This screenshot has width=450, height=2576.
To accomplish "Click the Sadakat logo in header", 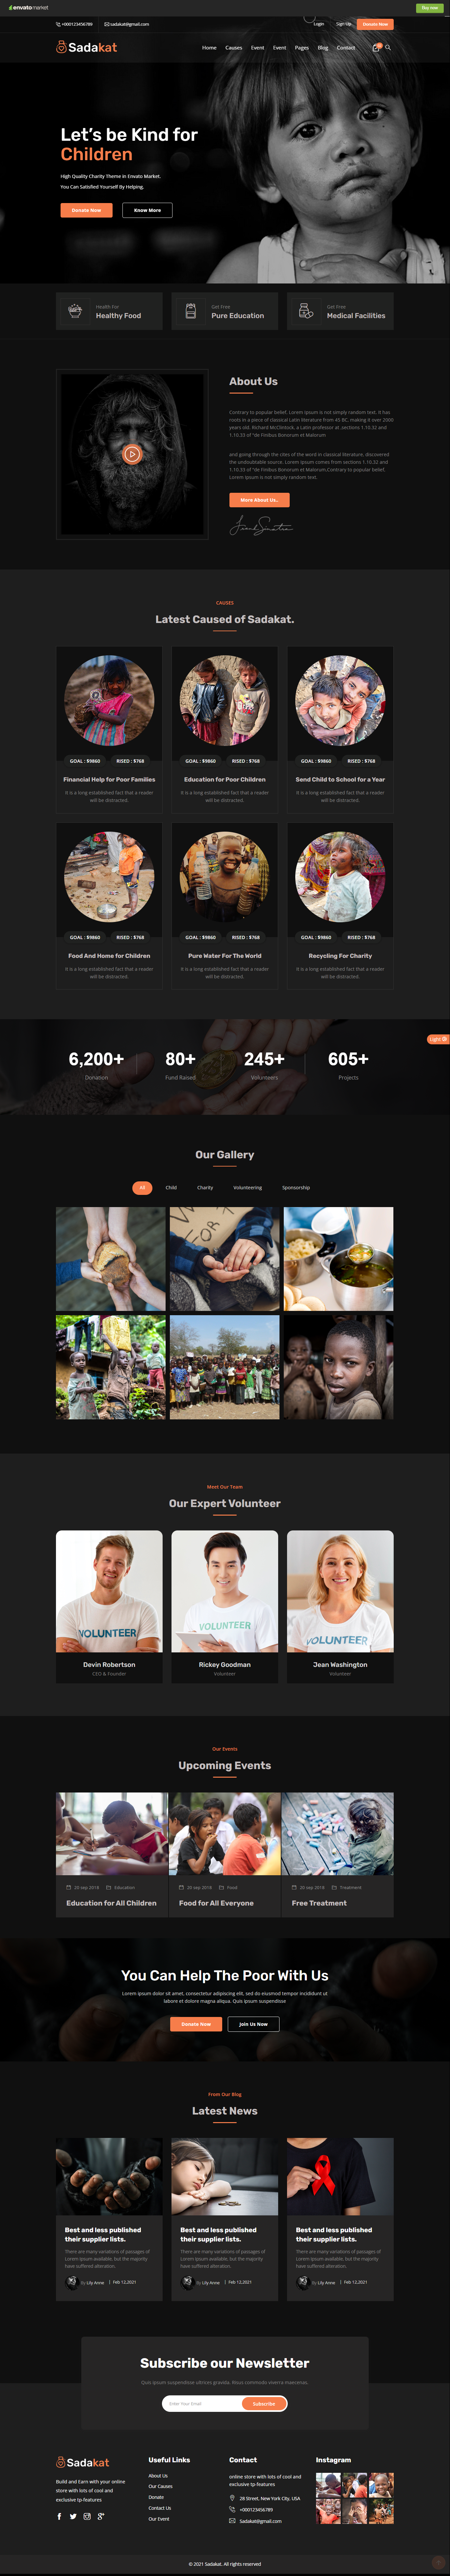I will click(x=87, y=47).
